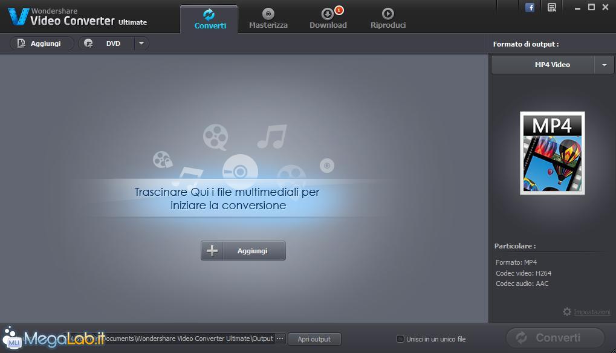The image size is (616, 353).
Task: Click the Masterizza disc icon
Action: 268,14
